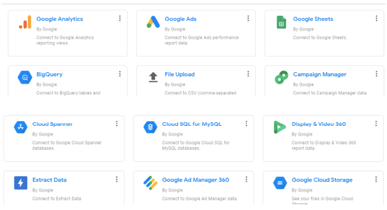The image size is (387, 210).
Task: Click the Cloud Spanner hexagon icon
Action: click(21, 127)
